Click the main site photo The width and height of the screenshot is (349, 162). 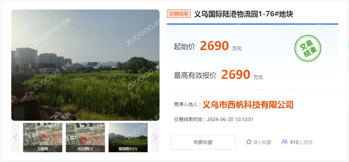tap(85, 65)
